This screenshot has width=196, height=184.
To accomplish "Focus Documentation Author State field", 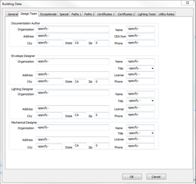I will point(80,43).
